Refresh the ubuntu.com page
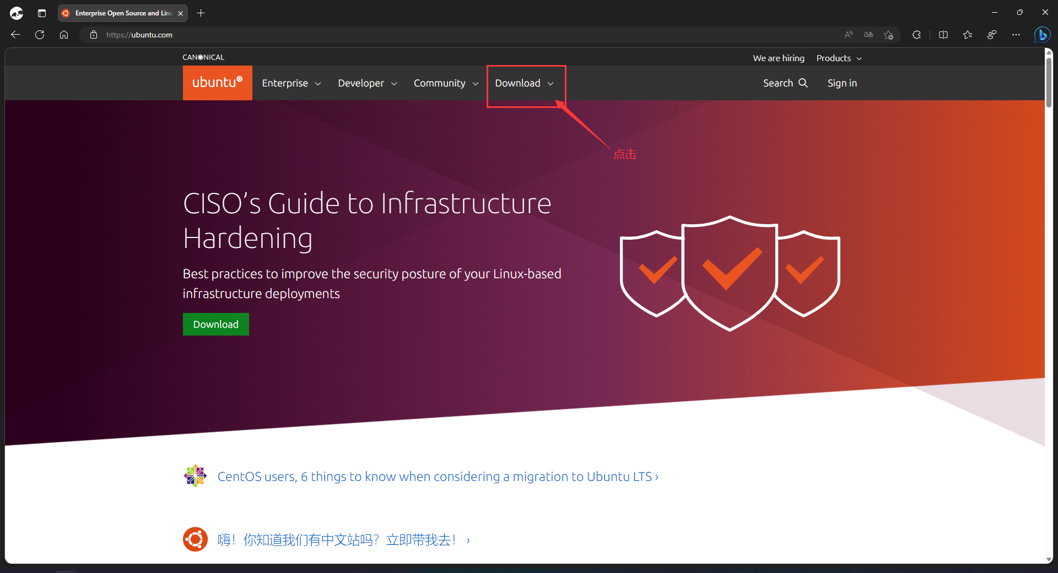 tap(40, 35)
